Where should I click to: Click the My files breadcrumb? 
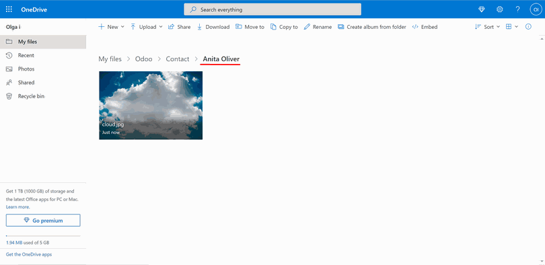[110, 59]
